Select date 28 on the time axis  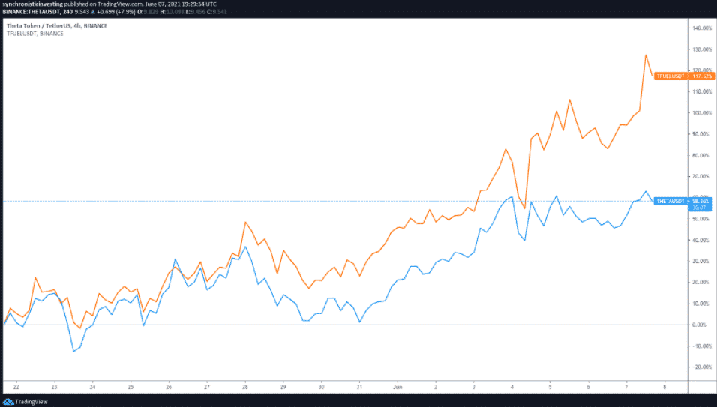click(x=245, y=387)
